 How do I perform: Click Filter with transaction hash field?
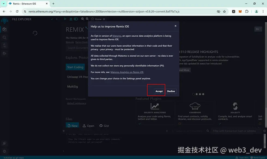pos(236,131)
